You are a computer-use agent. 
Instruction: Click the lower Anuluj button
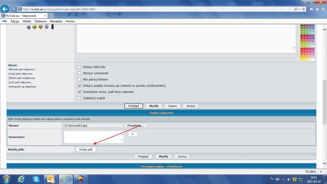(x=182, y=157)
